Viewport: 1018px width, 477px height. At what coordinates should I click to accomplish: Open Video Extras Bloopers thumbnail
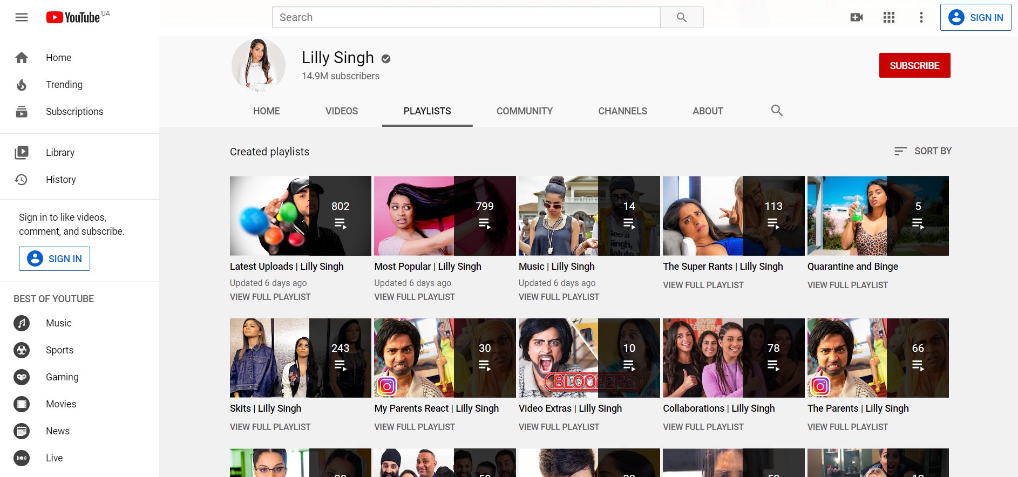pyautogui.click(x=589, y=358)
